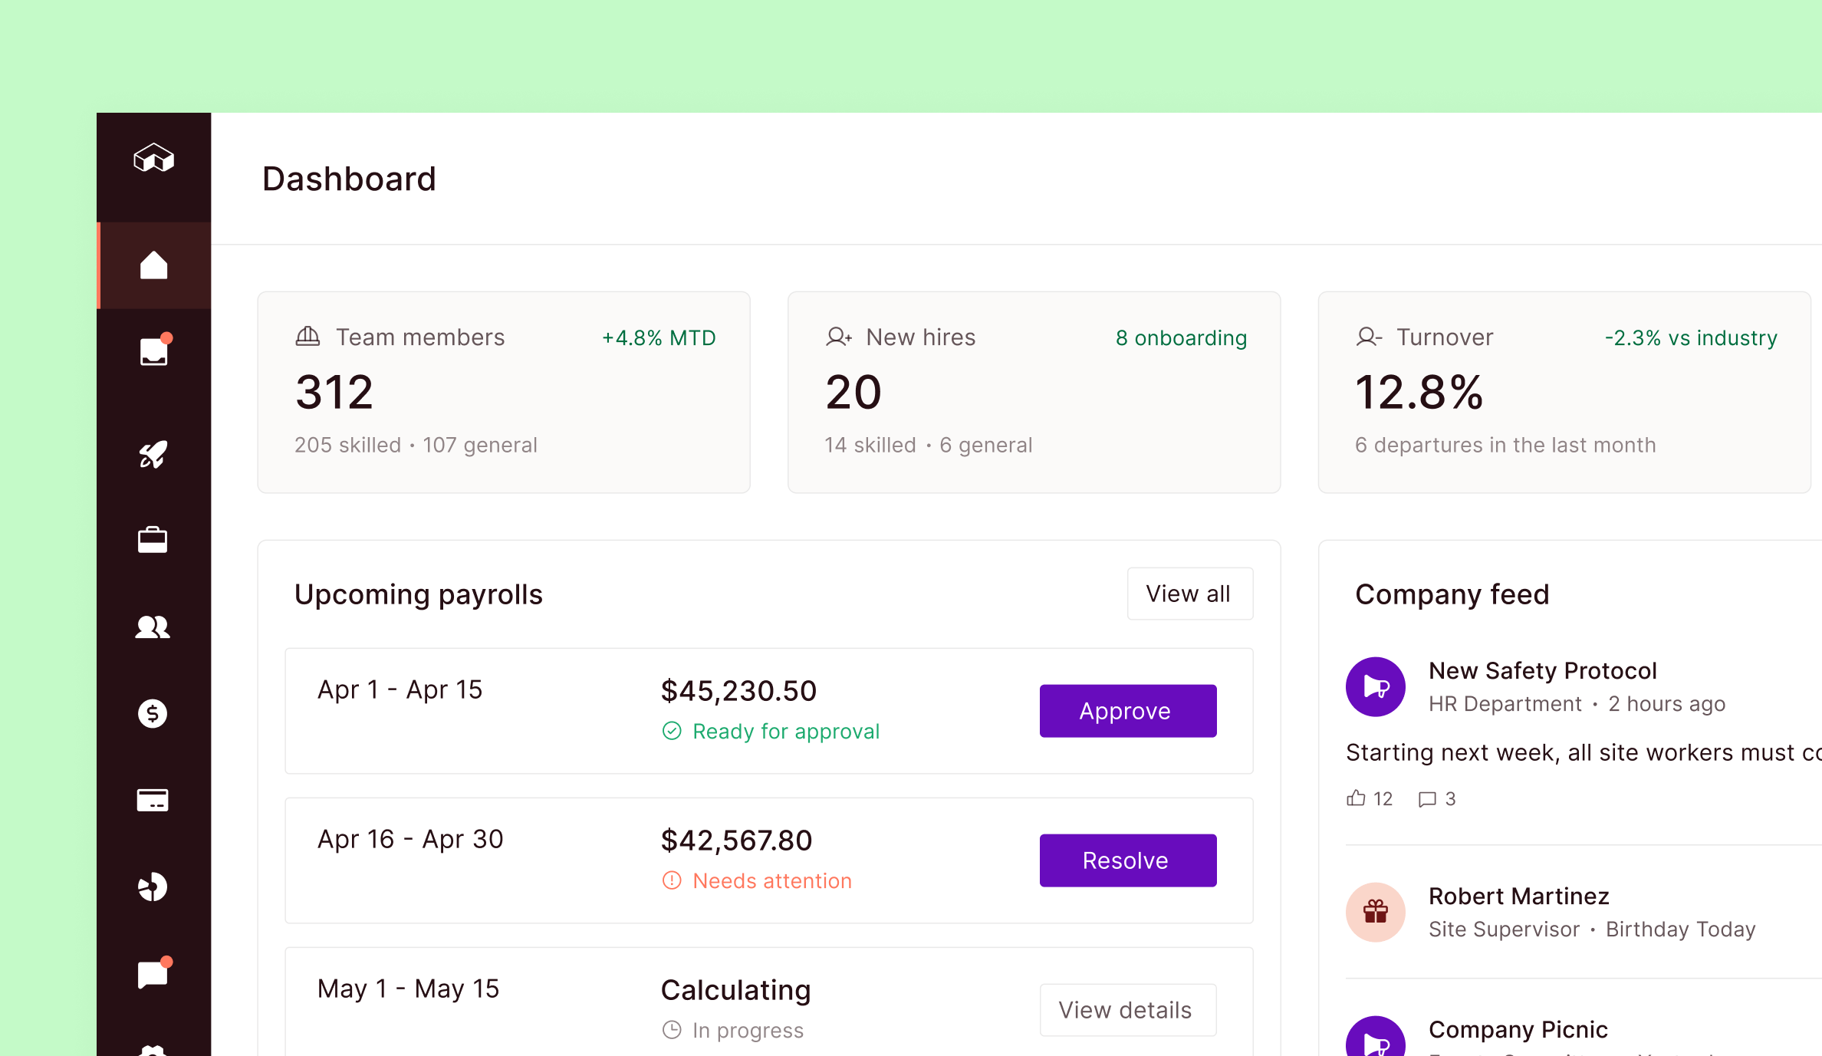Click the company logo at the sidebar top

(x=153, y=159)
